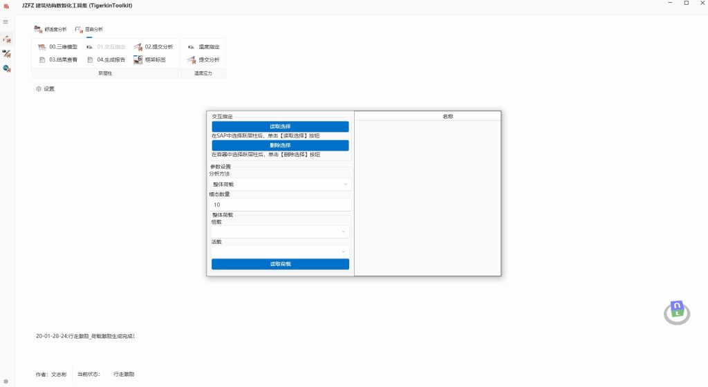This screenshot has width=708, height=387.
Task: Open the 设置 settings item
Action: coord(45,89)
